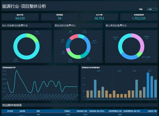Select the 1,702,525 KPI card
This screenshot has width=159, height=116.
click(x=139, y=17)
